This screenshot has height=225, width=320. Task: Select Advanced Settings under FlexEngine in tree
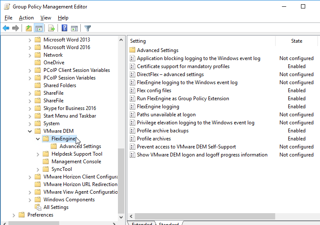80,146
